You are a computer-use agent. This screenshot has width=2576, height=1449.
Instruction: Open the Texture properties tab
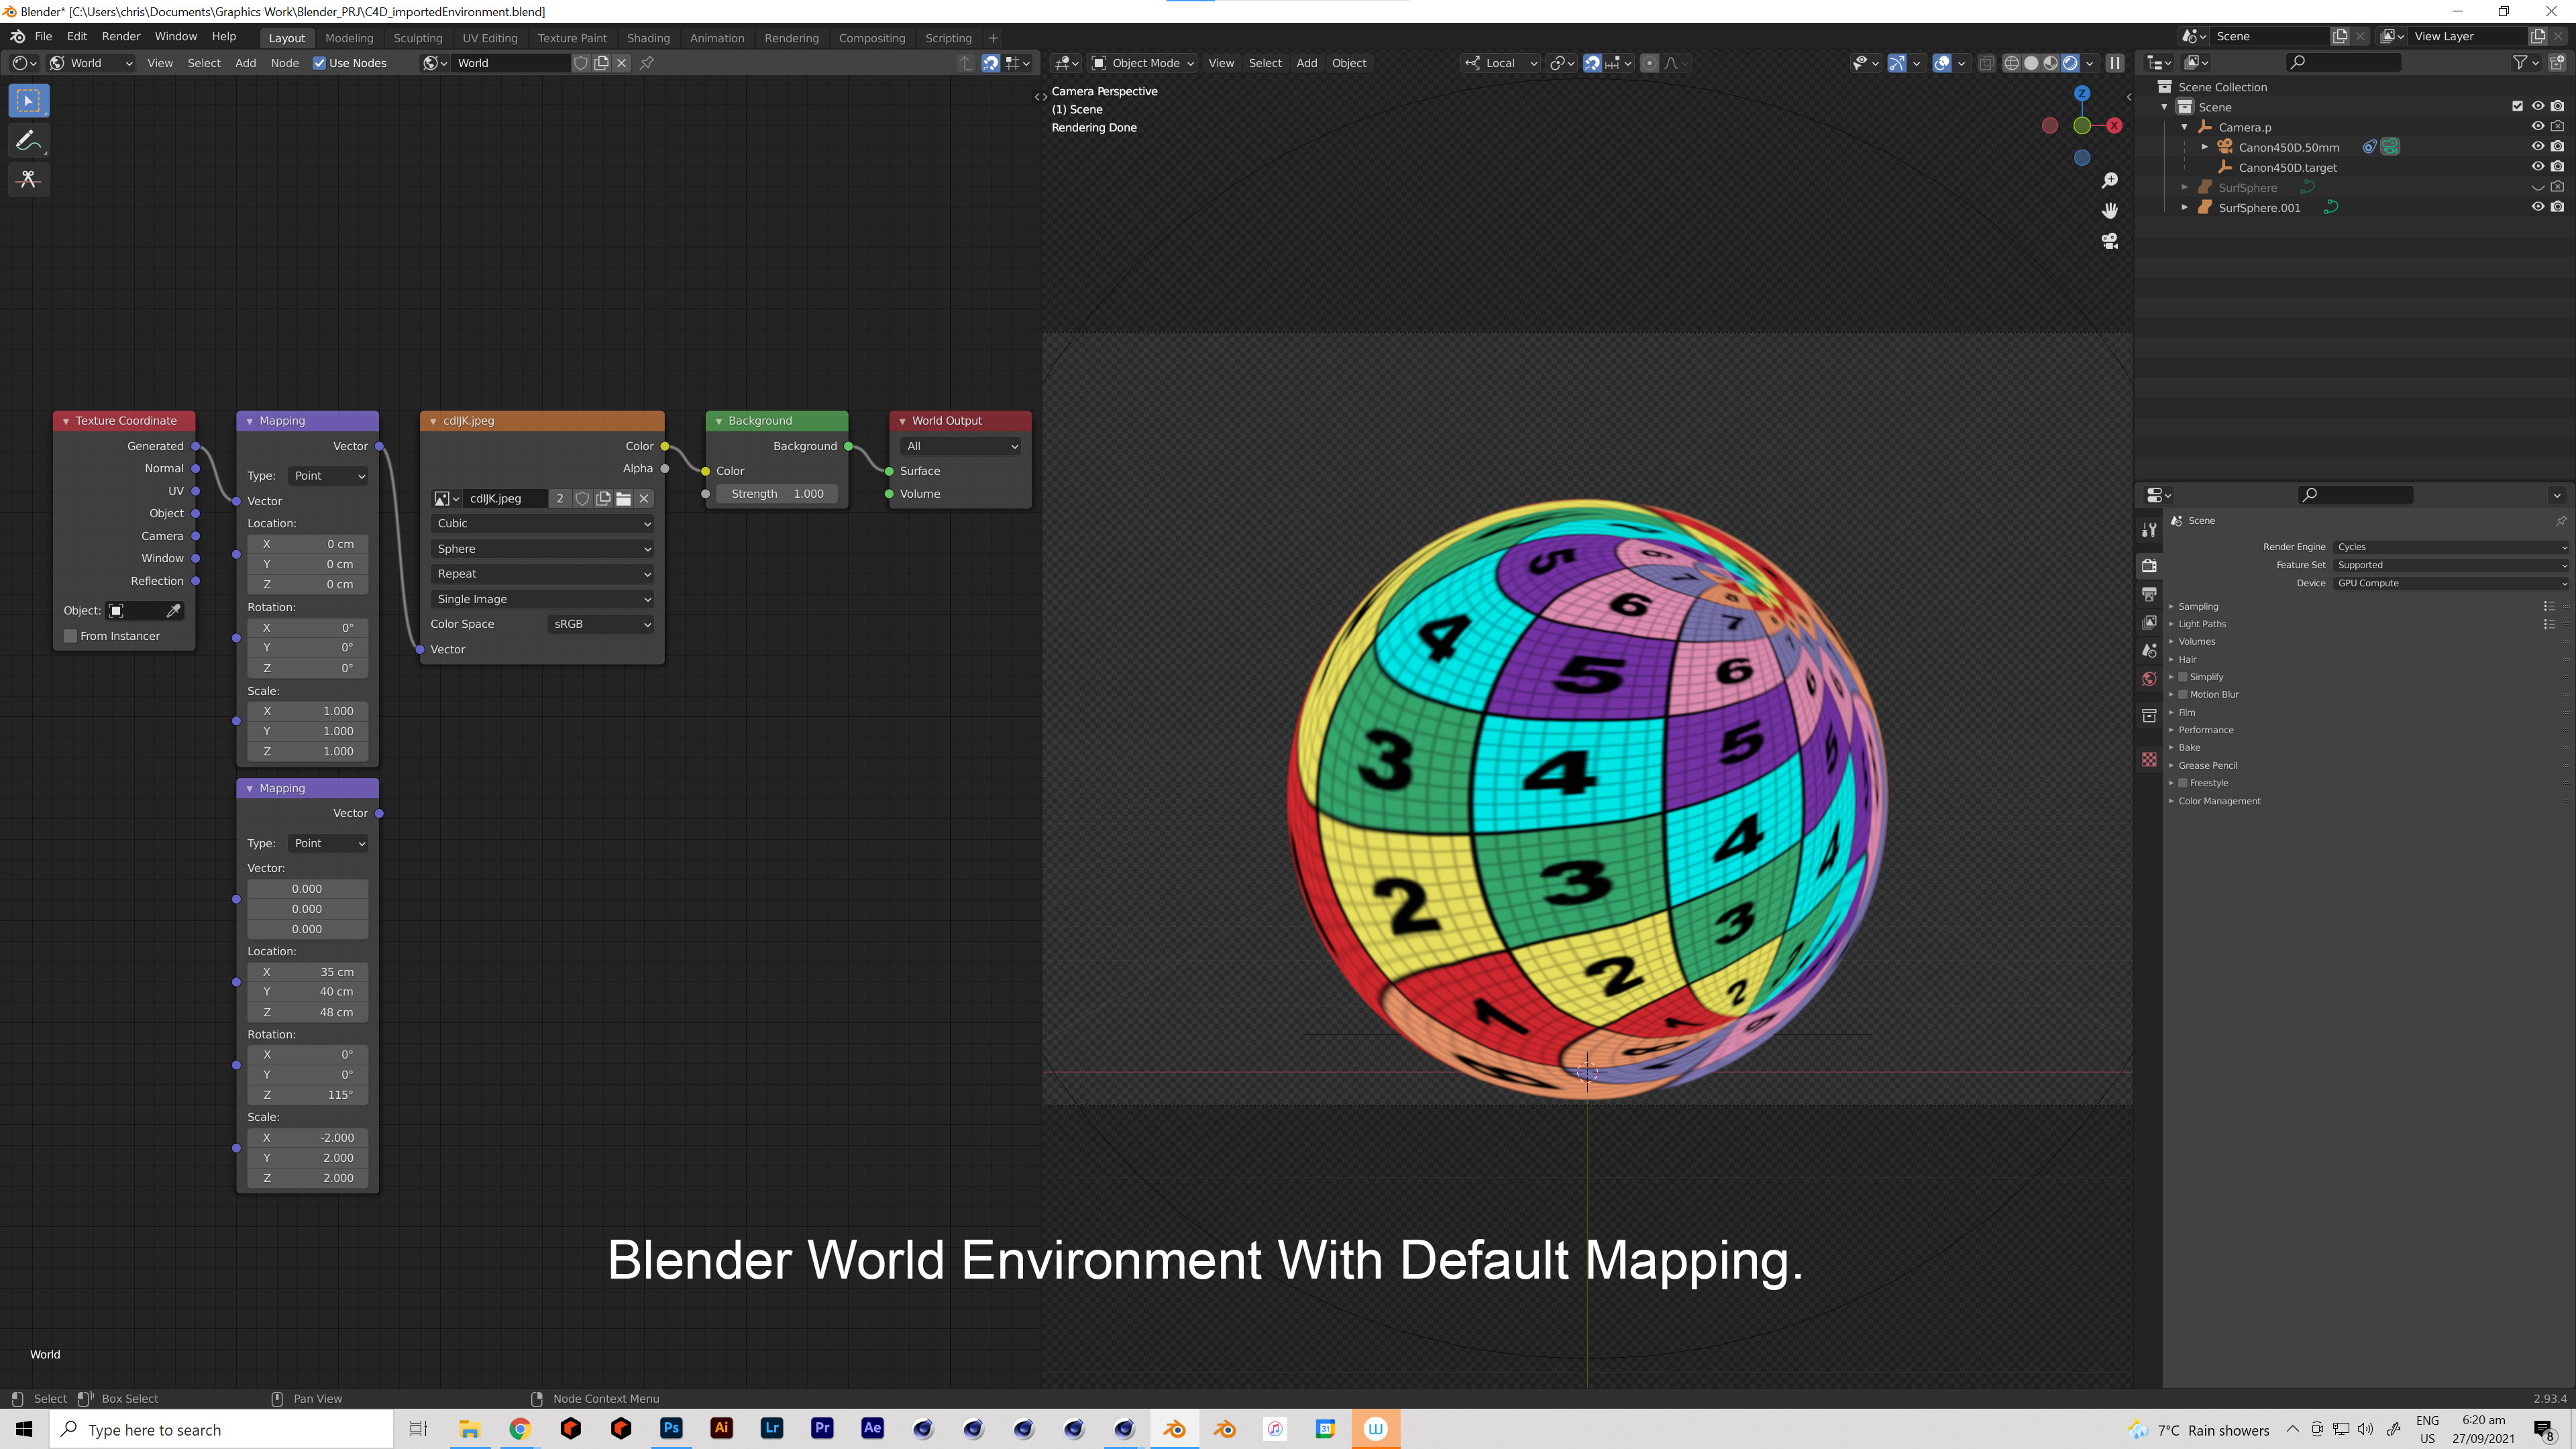point(2149,759)
